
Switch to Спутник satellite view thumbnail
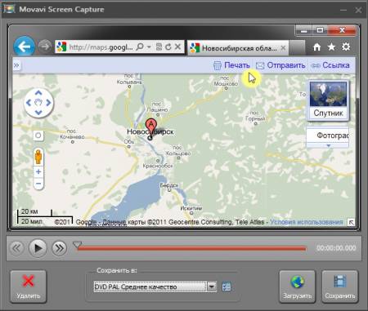click(x=328, y=100)
